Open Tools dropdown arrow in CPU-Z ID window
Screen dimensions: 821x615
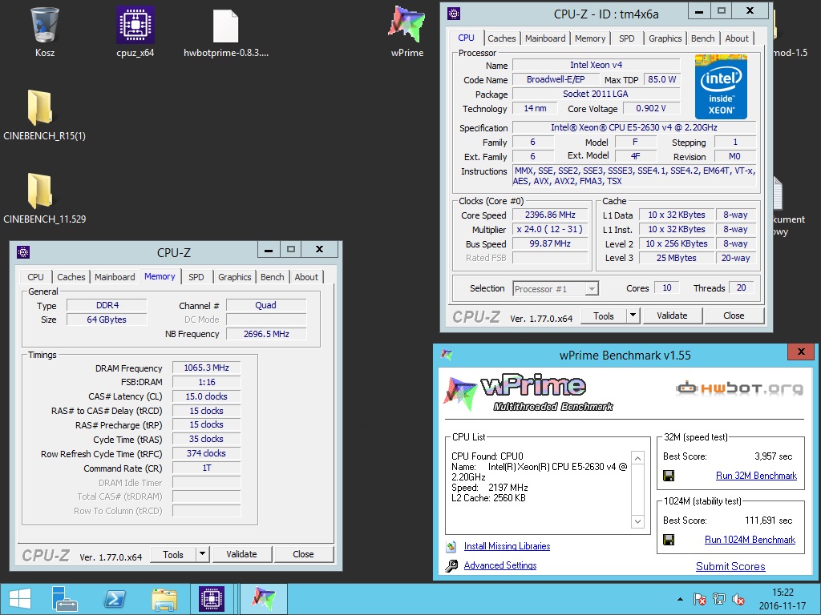pyautogui.click(x=633, y=316)
